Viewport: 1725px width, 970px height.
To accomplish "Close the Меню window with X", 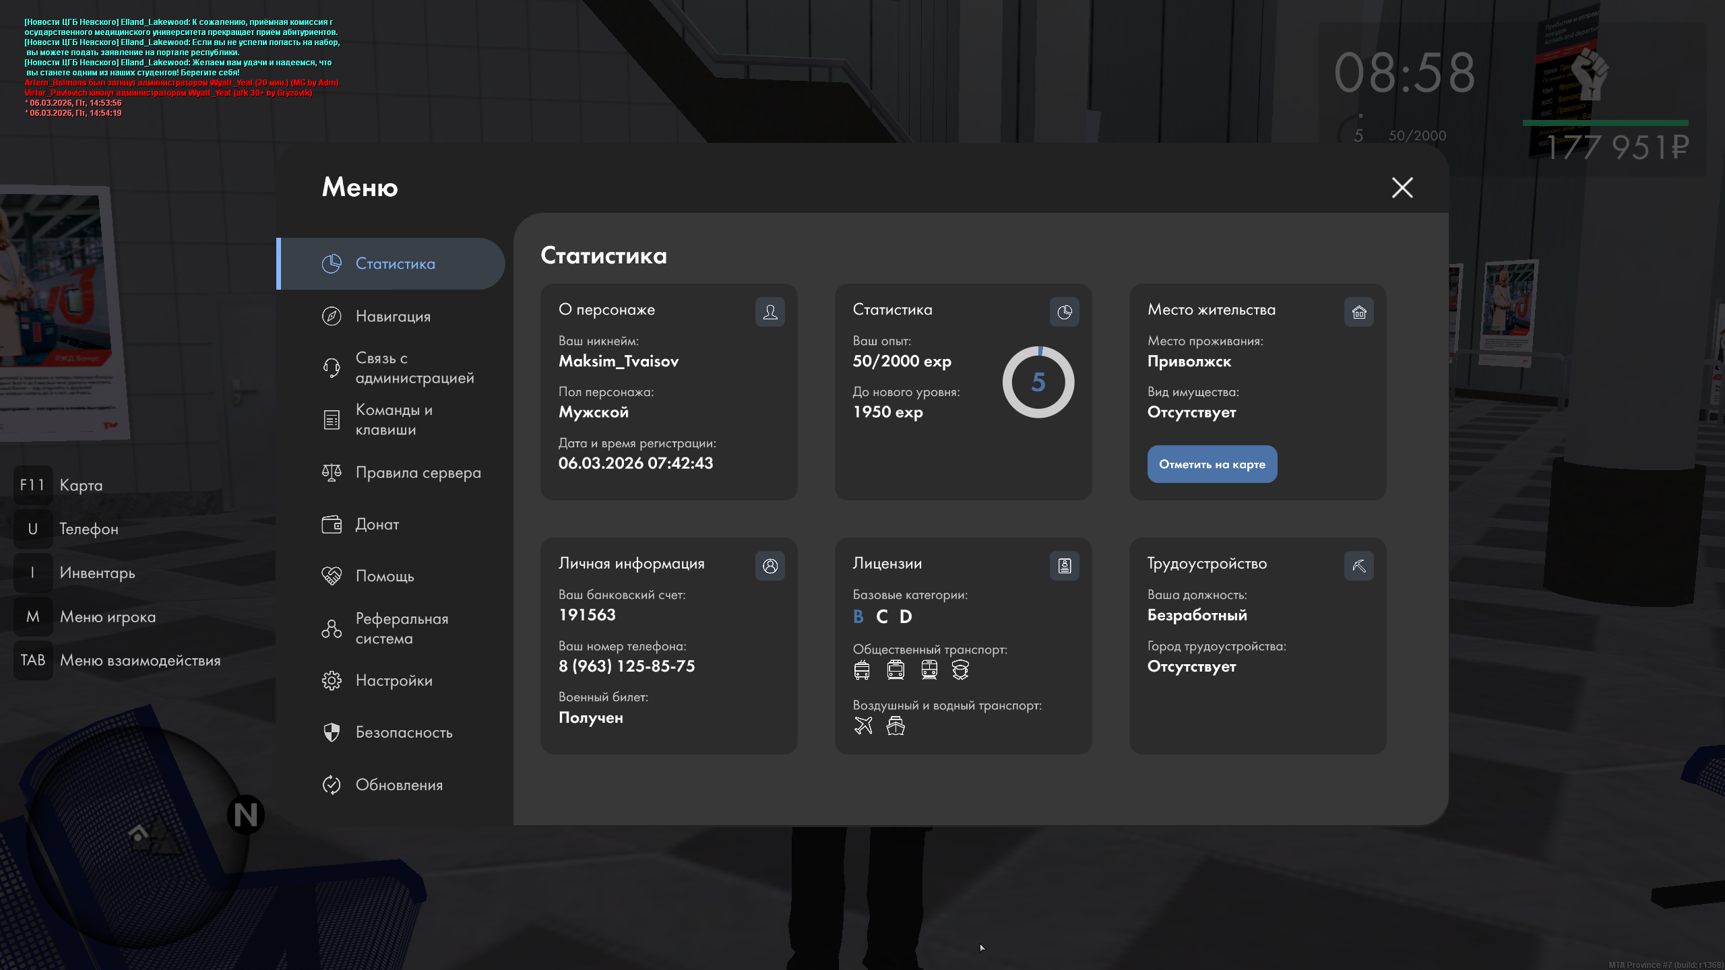I will point(1402,187).
